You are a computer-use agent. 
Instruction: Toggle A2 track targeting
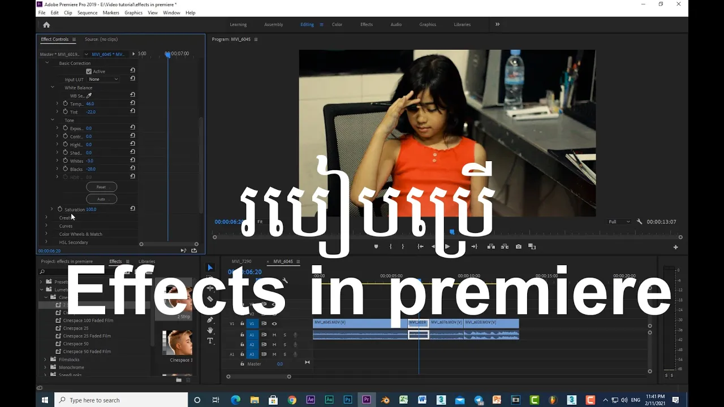tap(252, 344)
